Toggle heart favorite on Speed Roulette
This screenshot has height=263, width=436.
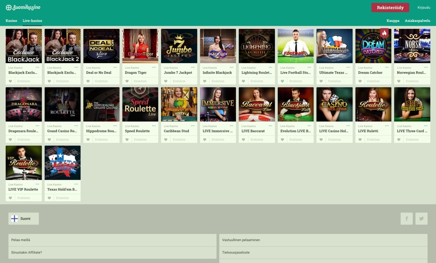(x=127, y=139)
